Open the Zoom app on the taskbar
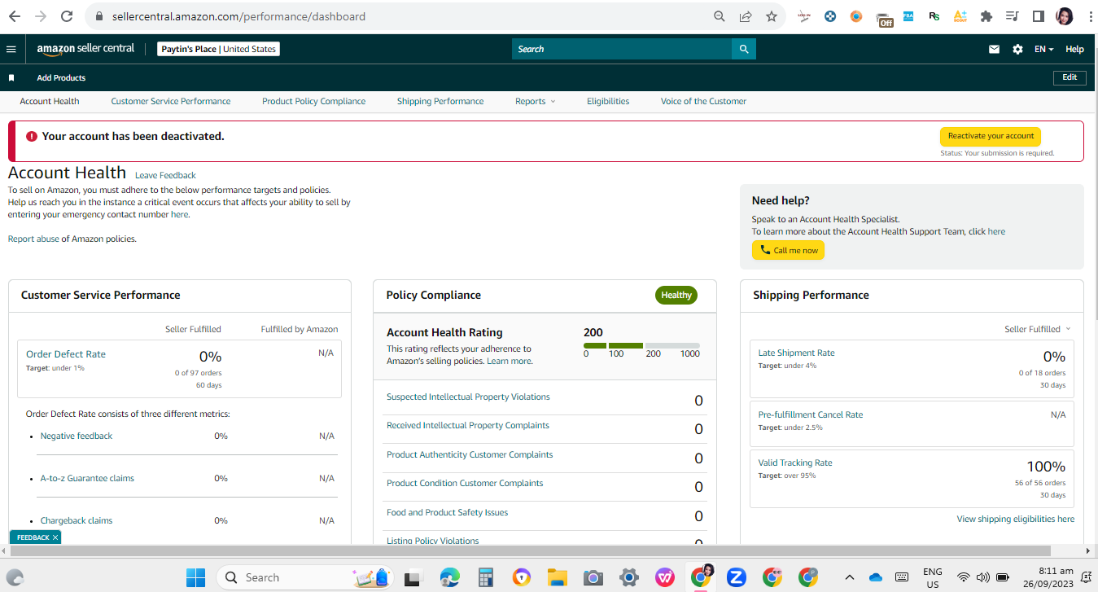This screenshot has height=592, width=1098. 737,577
